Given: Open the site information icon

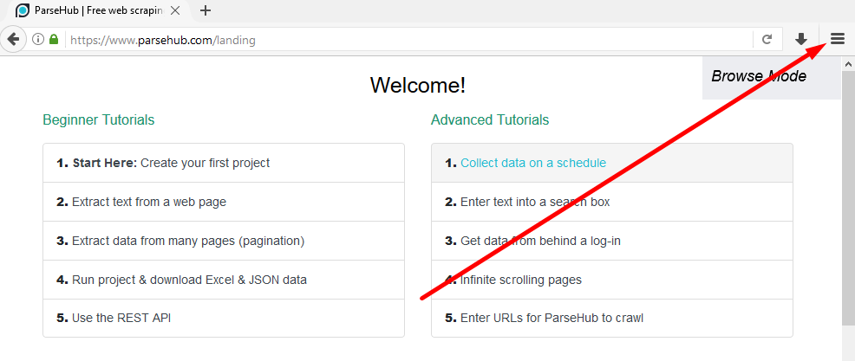Looking at the screenshot, I should point(37,39).
